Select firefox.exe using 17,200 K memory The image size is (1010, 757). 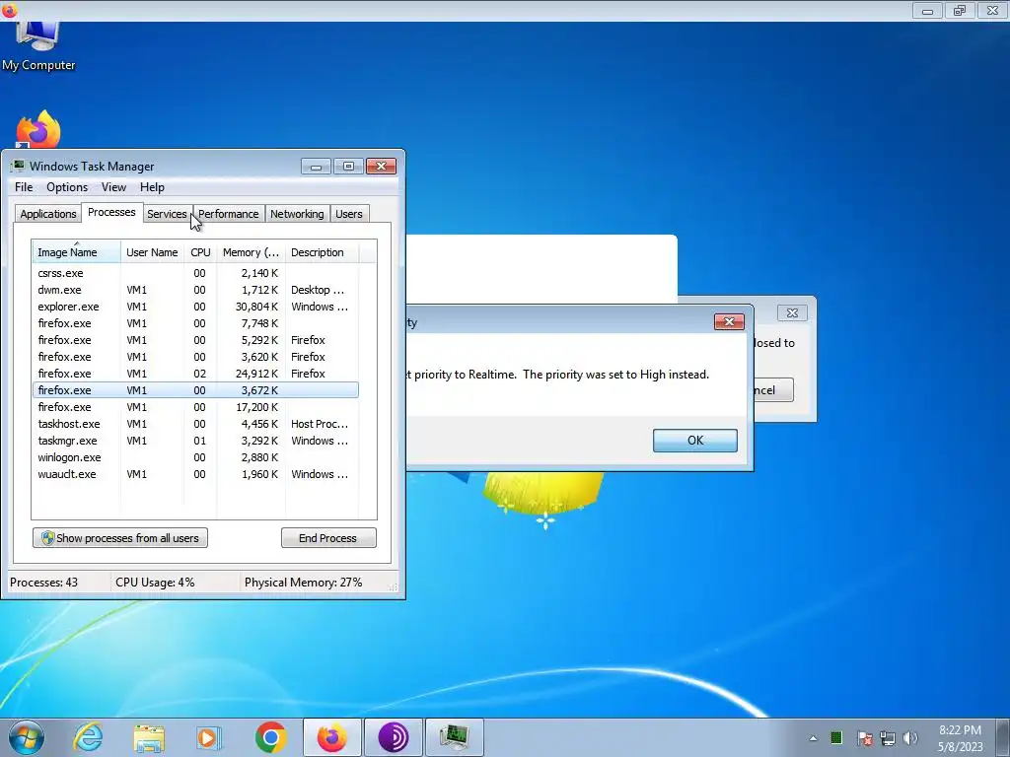click(195, 407)
